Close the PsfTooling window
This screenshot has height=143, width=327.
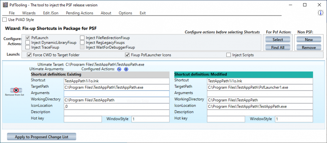click(319, 5)
